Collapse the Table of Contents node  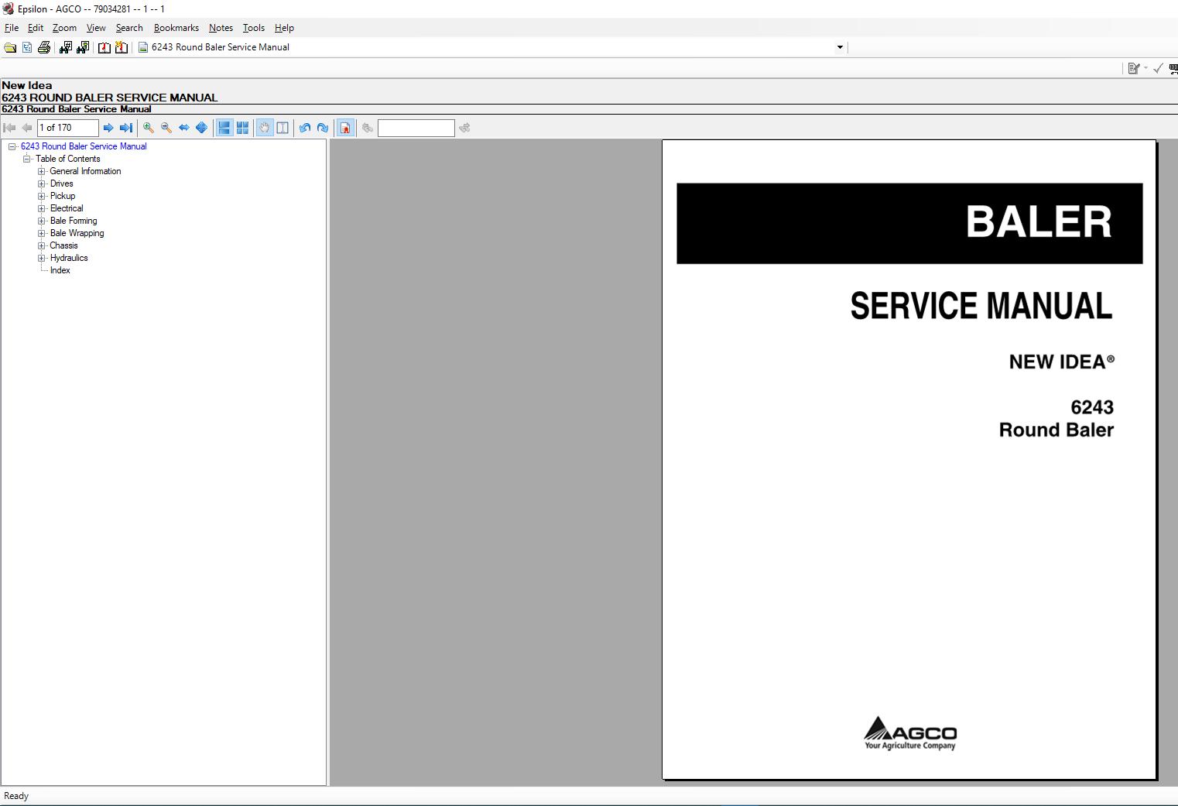pos(27,159)
